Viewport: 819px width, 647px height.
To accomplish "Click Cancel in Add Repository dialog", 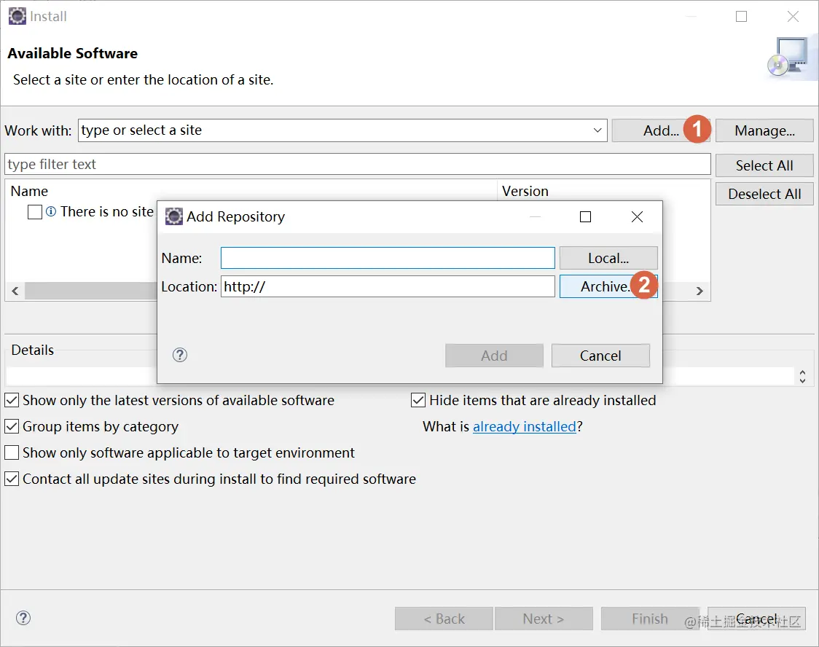I will point(600,356).
